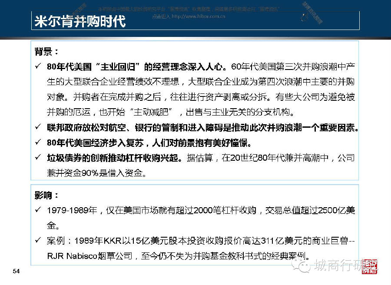
Task: Click the text 60年代美国第三次并购浪潮中产
Action: [x=293, y=66]
